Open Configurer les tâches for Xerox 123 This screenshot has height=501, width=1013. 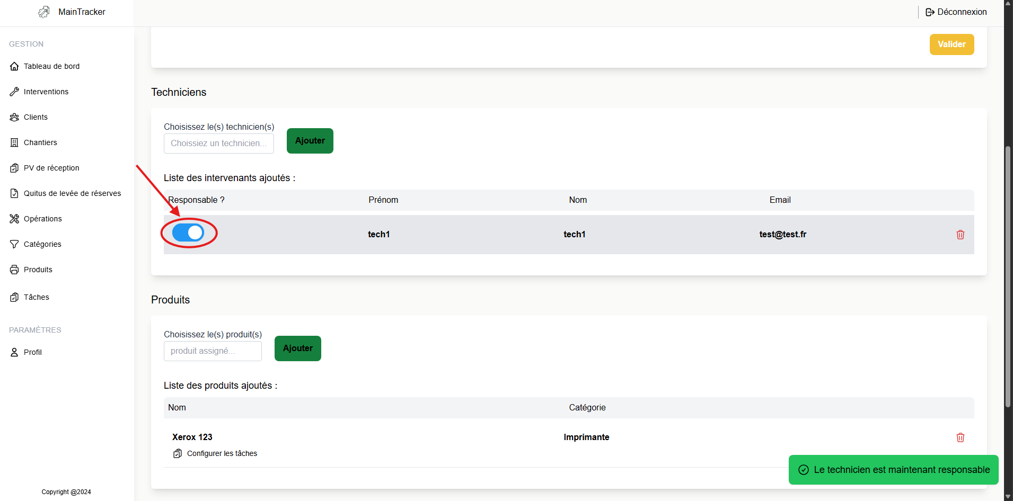click(222, 453)
